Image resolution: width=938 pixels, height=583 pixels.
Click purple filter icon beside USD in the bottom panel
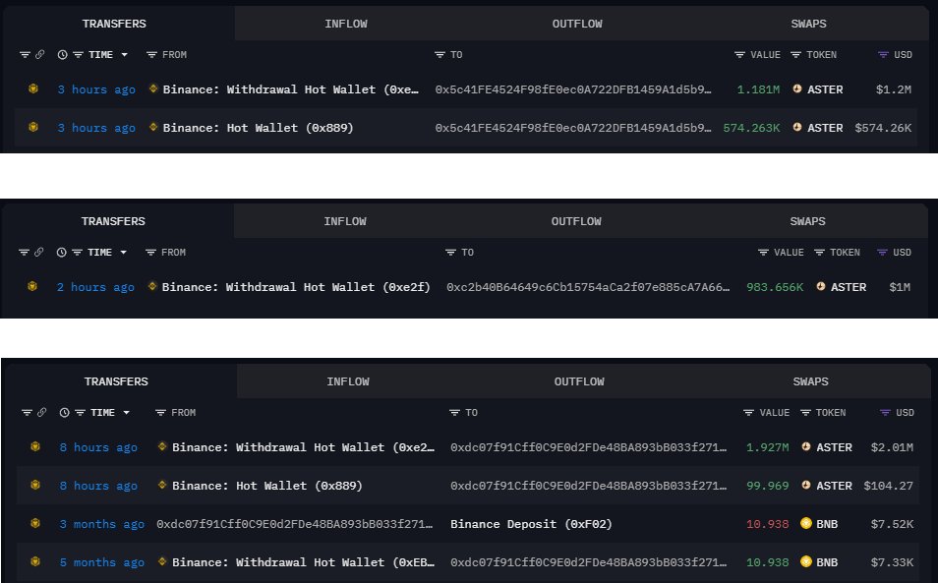[885, 413]
